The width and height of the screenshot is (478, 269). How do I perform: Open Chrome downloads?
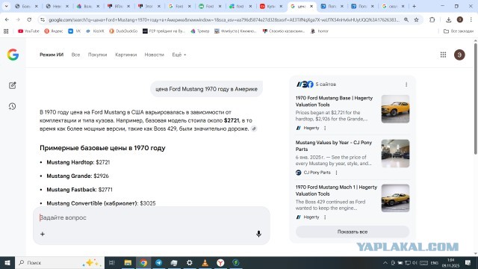tap(448, 20)
